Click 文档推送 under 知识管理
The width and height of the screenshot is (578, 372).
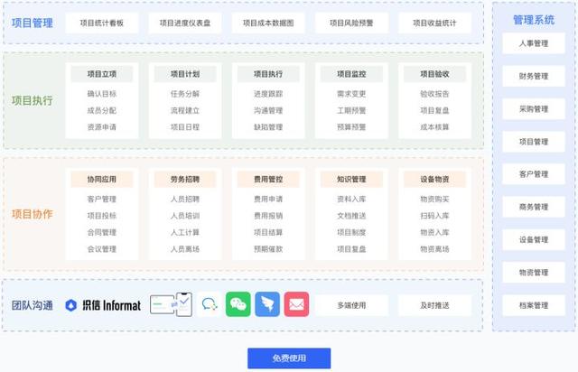(x=351, y=216)
